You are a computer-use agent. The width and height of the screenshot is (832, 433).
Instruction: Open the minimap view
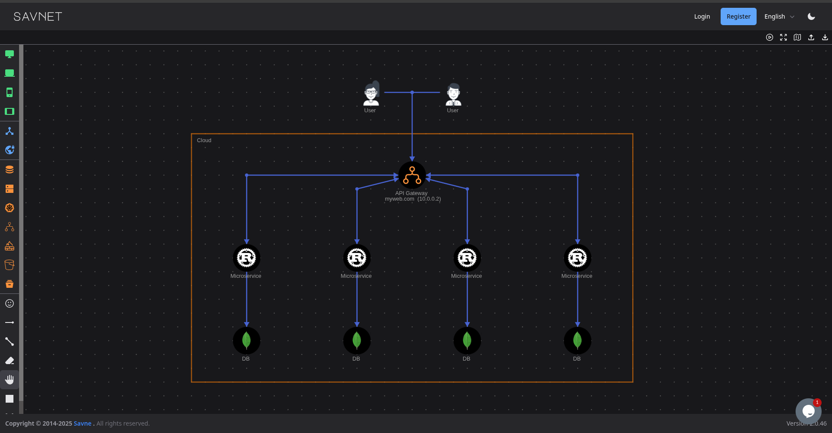pyautogui.click(x=797, y=37)
